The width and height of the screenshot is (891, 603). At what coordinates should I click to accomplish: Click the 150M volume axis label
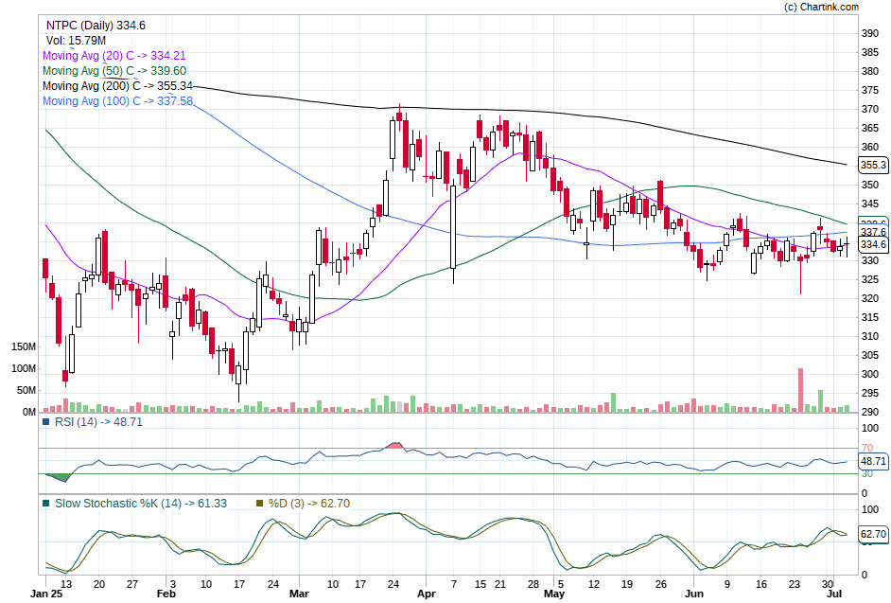pyautogui.click(x=24, y=347)
